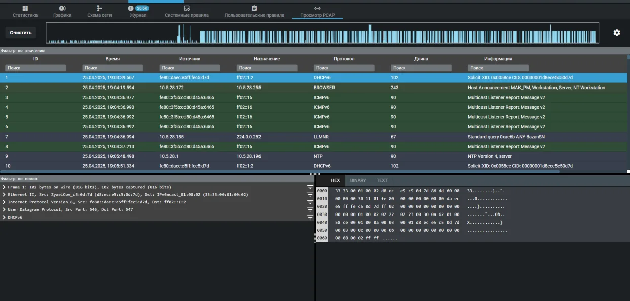Focus the Время column search field
Screen dimensions: 630x301
point(113,68)
